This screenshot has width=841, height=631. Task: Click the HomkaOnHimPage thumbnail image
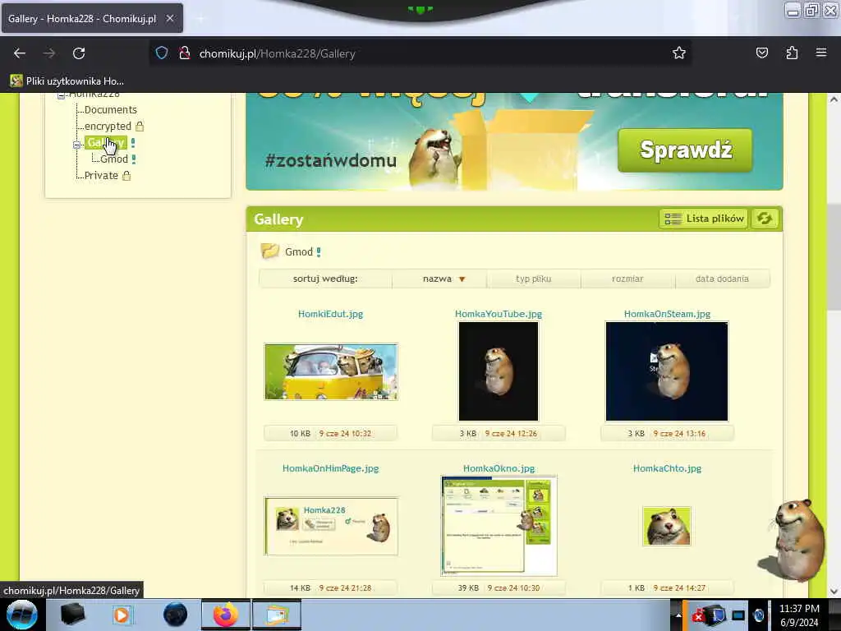(331, 527)
